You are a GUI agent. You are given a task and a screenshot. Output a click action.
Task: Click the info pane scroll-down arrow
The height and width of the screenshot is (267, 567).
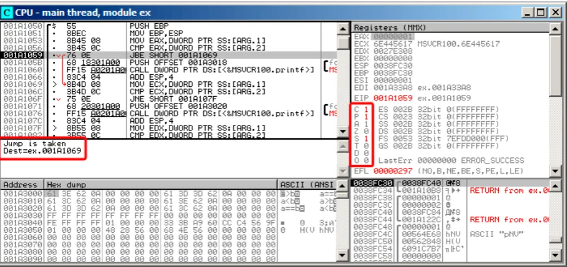coord(342,171)
